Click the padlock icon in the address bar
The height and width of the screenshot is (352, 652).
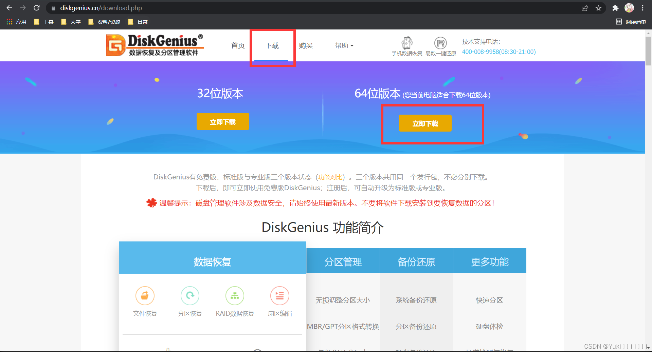[53, 8]
